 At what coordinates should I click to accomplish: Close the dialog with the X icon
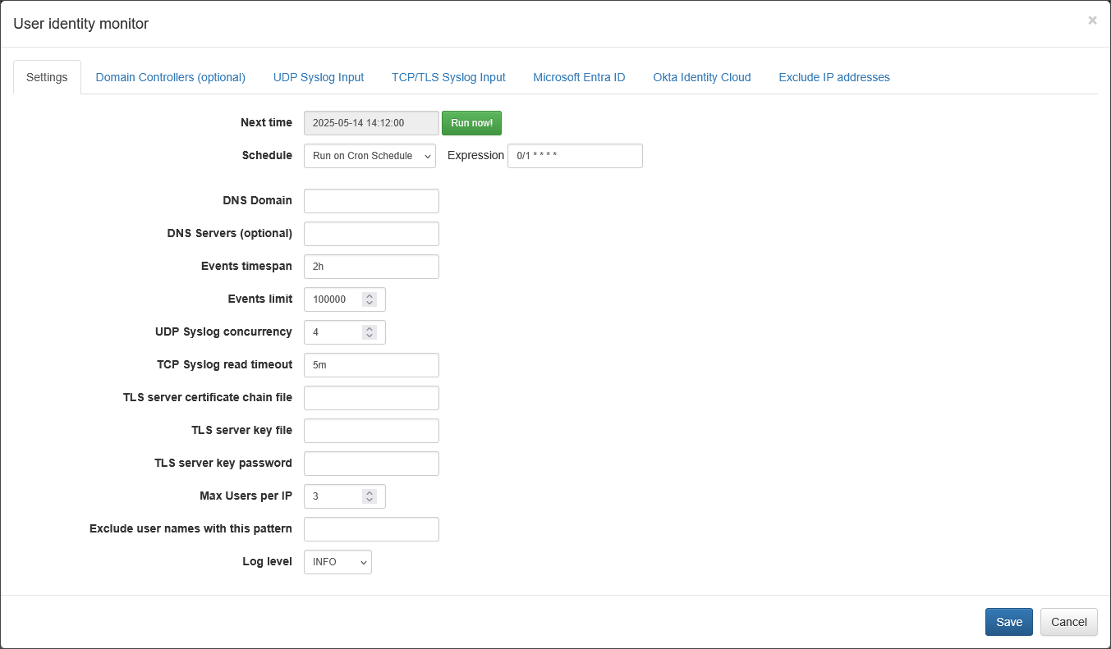1092,21
